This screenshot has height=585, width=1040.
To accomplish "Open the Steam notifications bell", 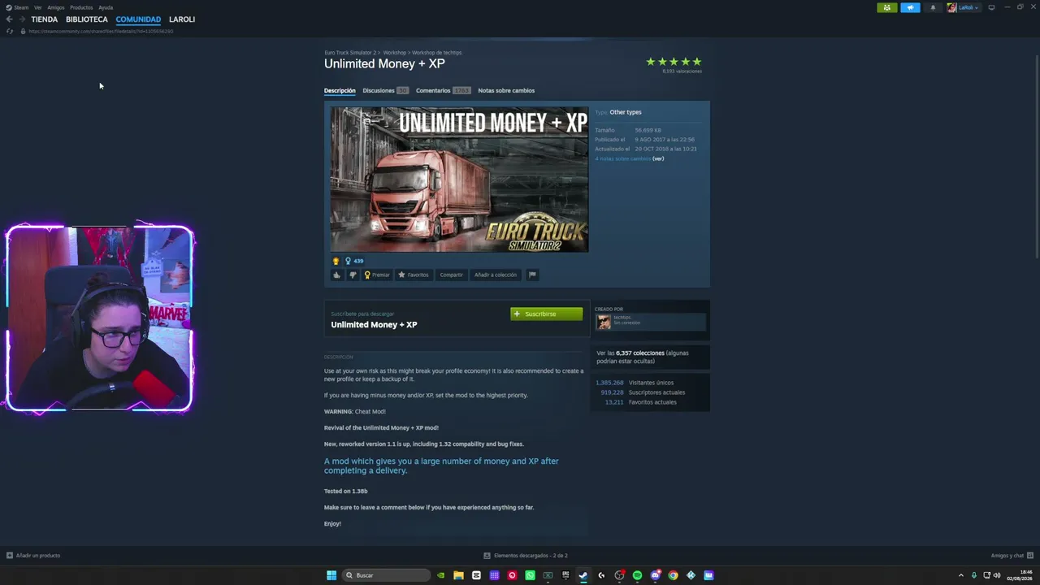I will pos(933,7).
